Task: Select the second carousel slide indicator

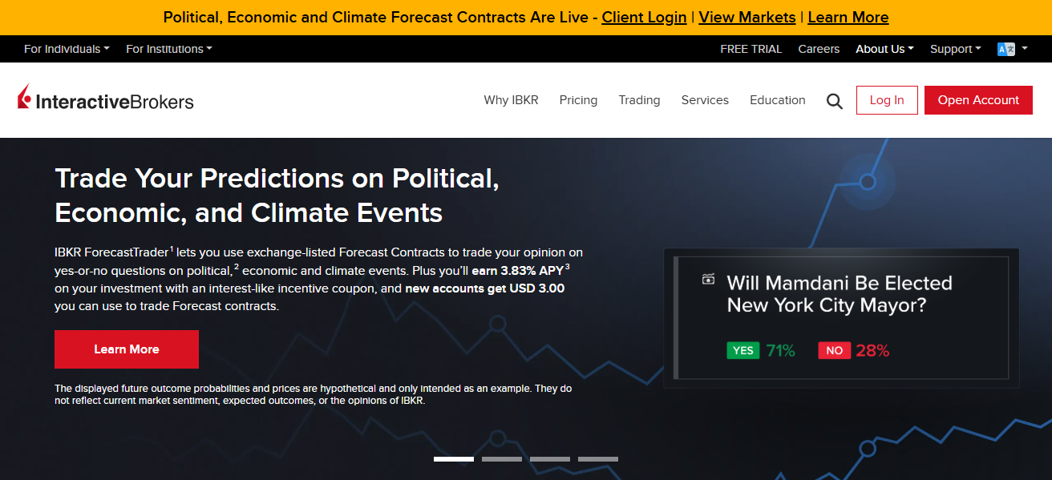Action: [502, 459]
